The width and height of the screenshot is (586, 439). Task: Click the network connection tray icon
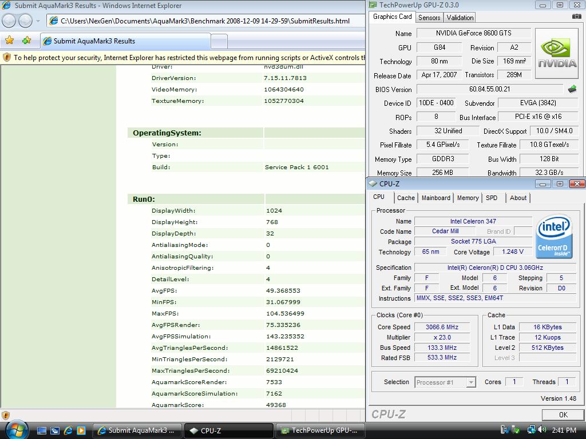coord(531,430)
